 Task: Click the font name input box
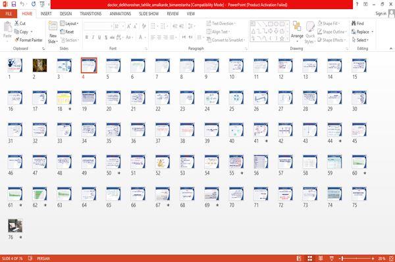point(98,26)
